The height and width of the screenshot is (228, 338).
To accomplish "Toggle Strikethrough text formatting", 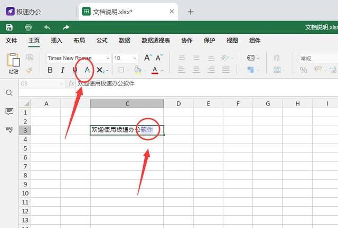I will (87, 70).
